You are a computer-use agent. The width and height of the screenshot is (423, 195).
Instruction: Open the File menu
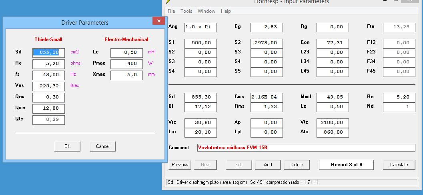click(171, 11)
